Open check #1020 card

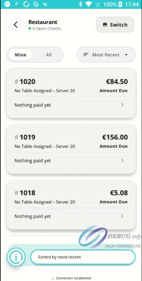[x=71, y=93]
